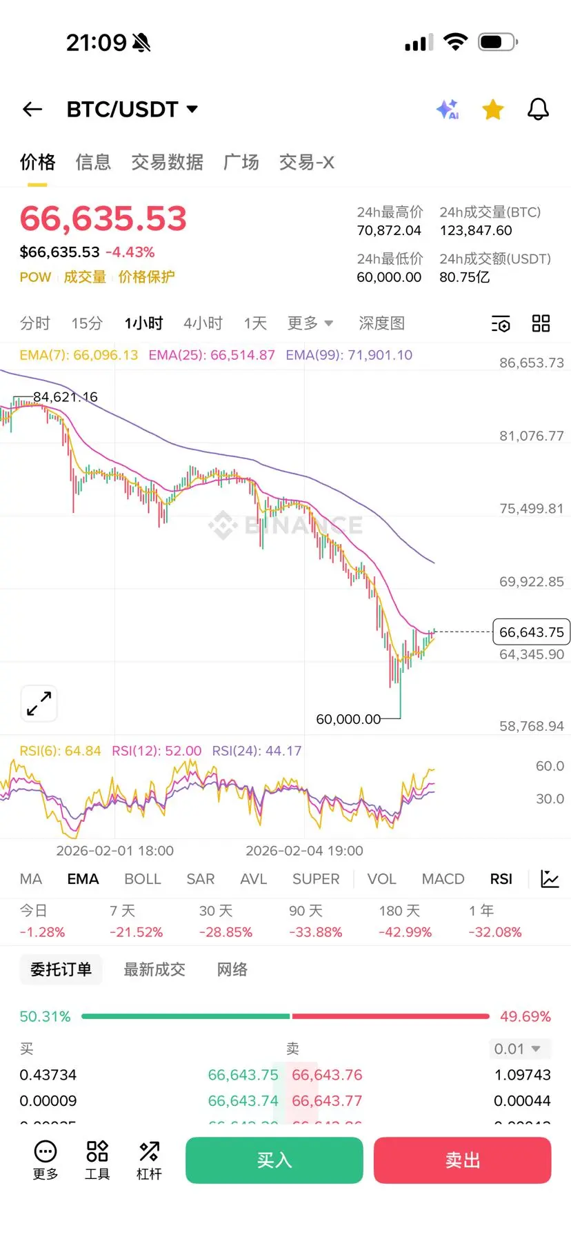The width and height of the screenshot is (571, 1241).
Task: Open the chart layout grid icon
Action: click(x=541, y=323)
